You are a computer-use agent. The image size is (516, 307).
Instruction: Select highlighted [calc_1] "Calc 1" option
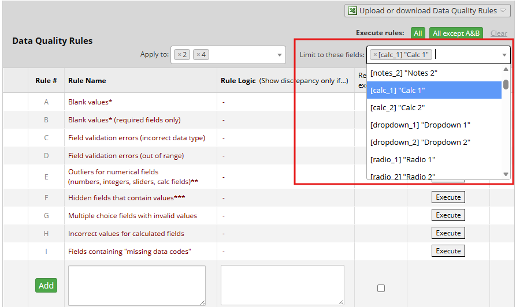[434, 90]
